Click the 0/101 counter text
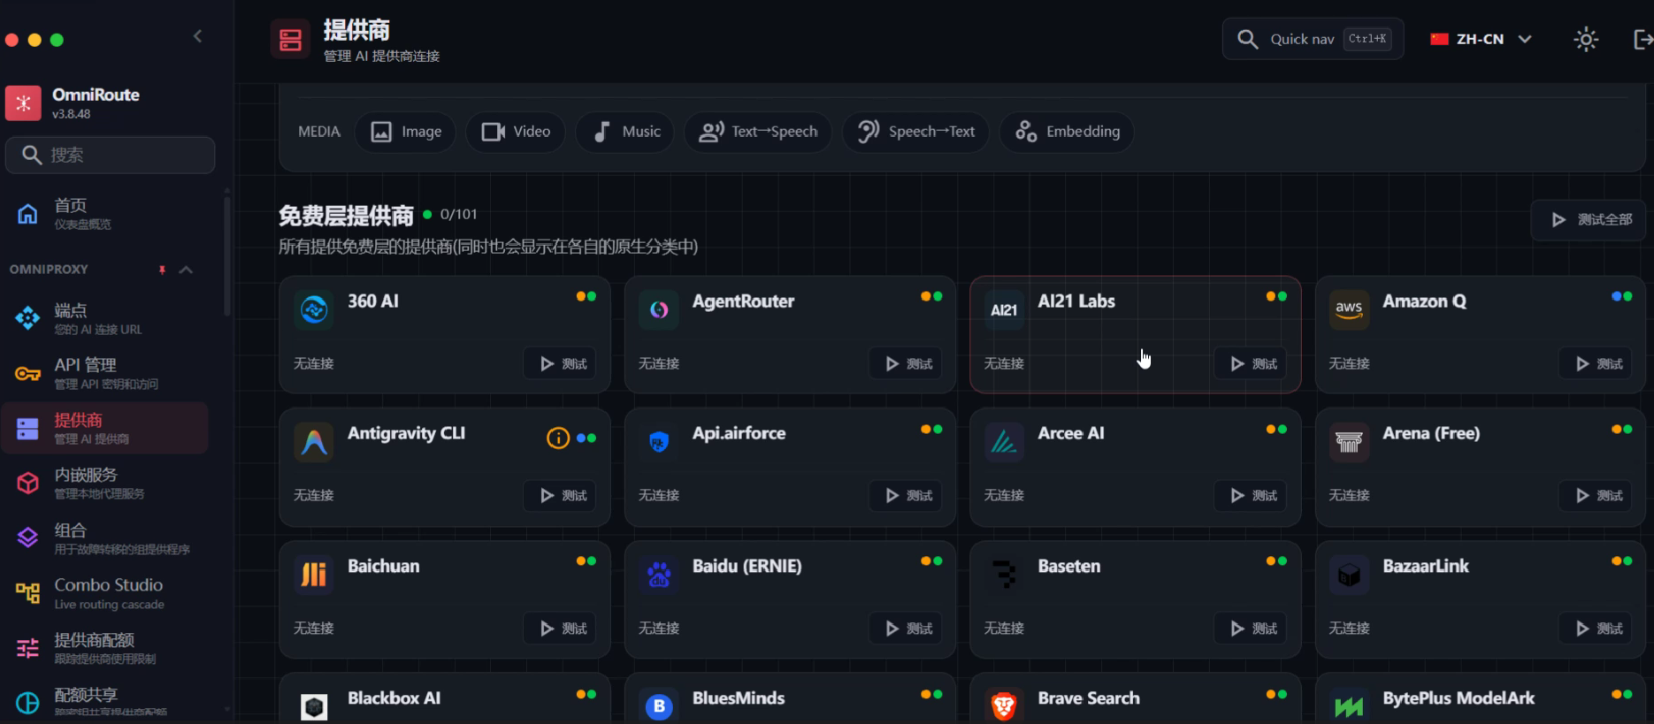 point(458,214)
